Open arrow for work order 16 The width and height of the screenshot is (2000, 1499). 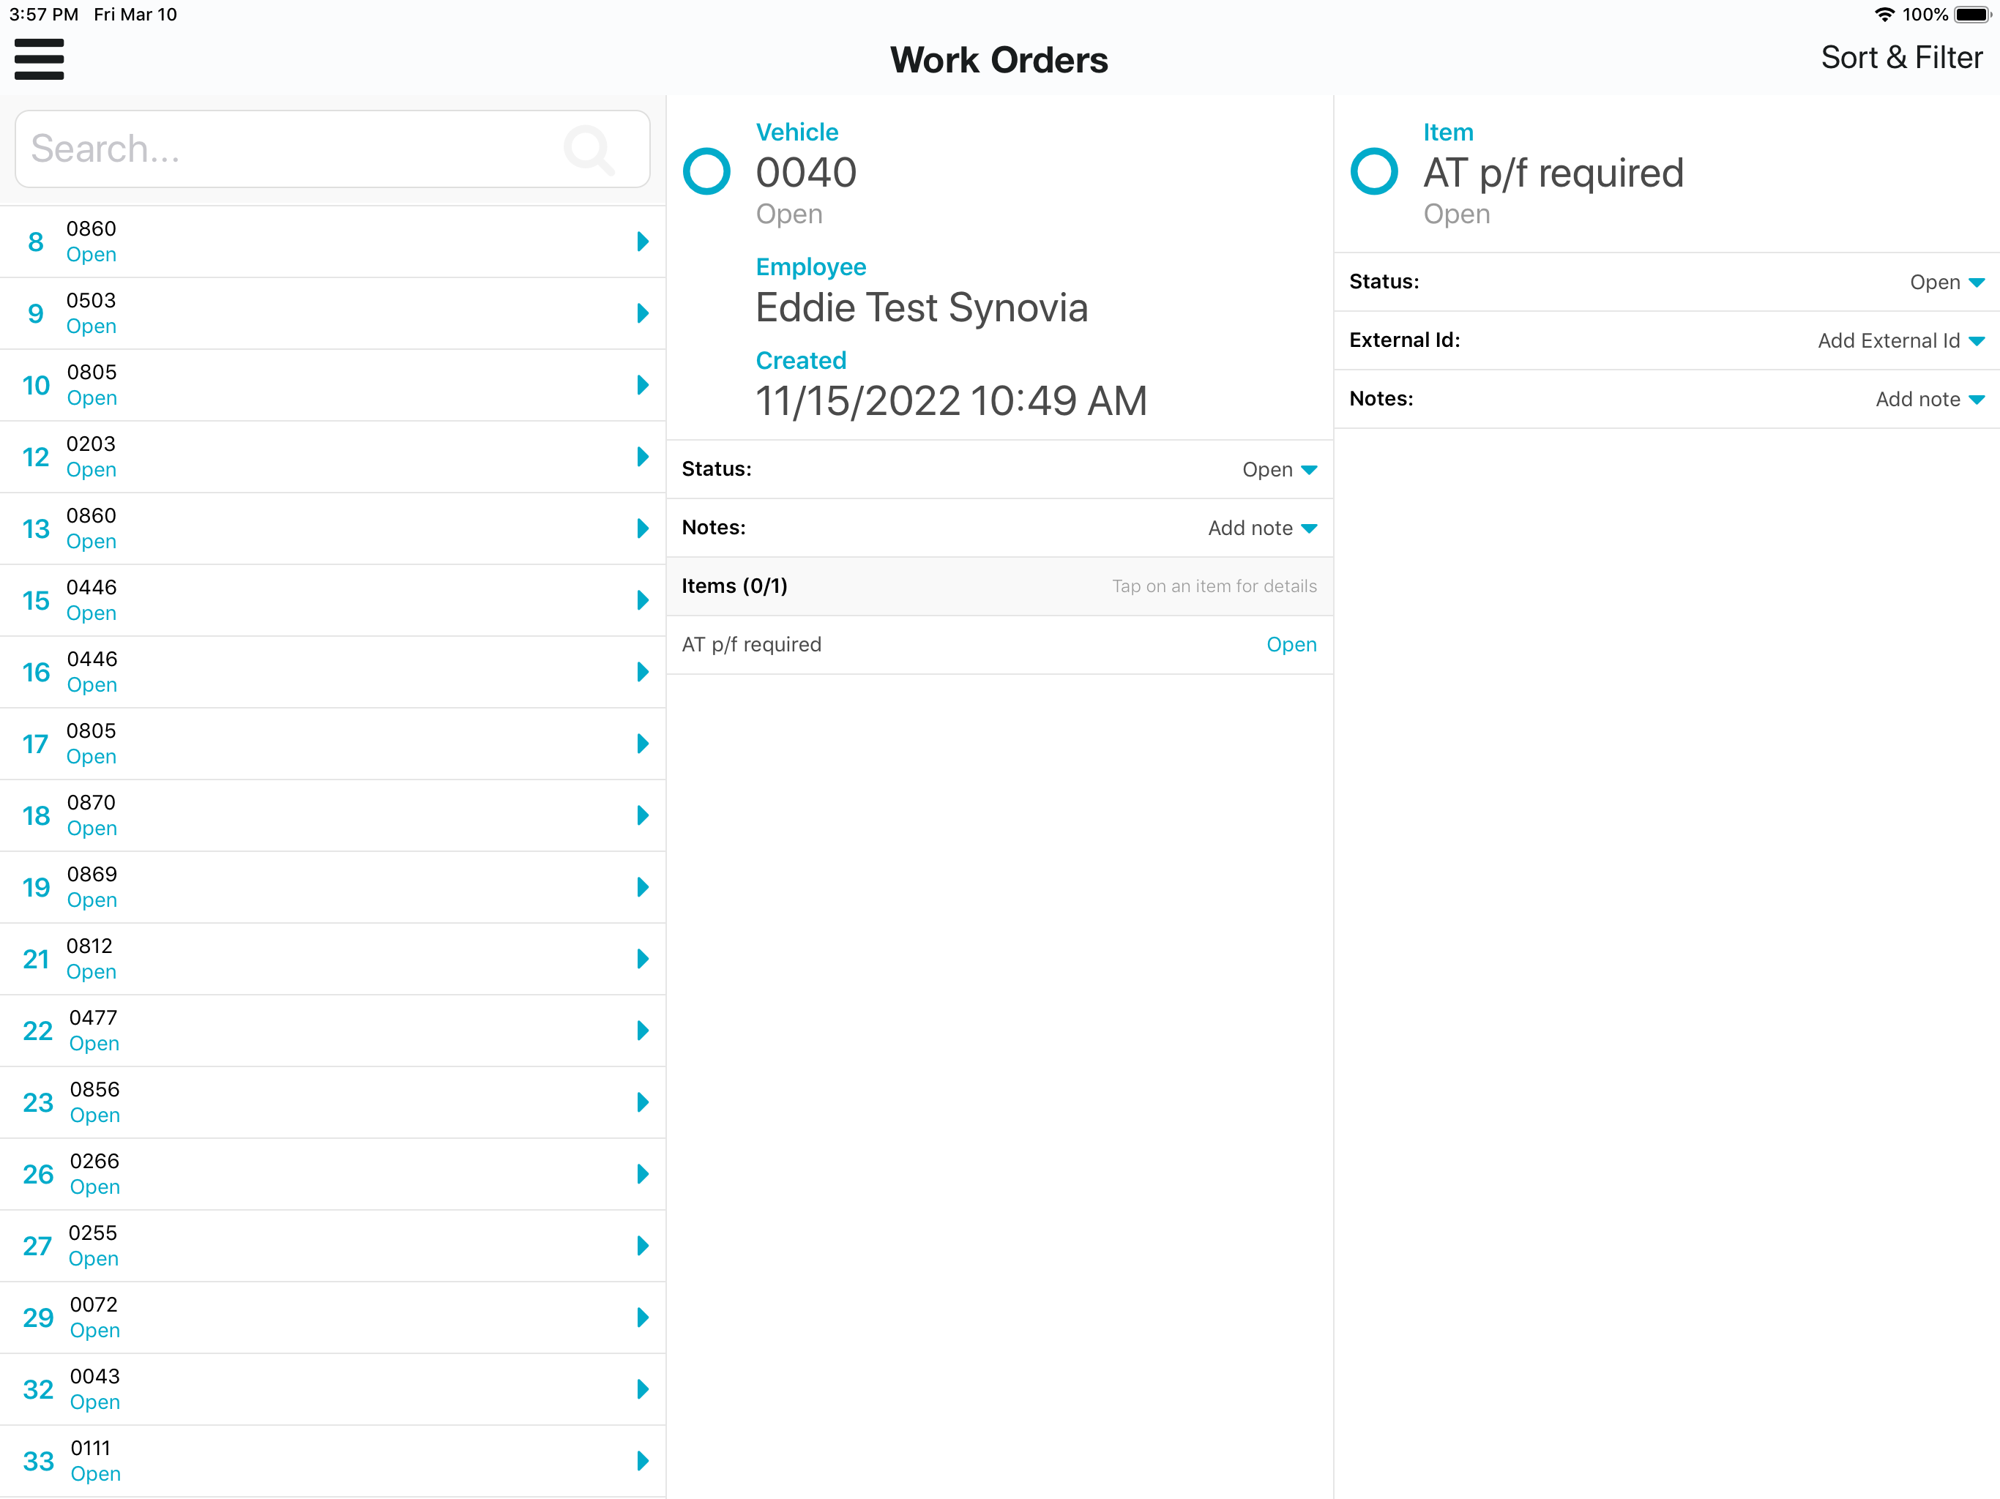tap(643, 672)
